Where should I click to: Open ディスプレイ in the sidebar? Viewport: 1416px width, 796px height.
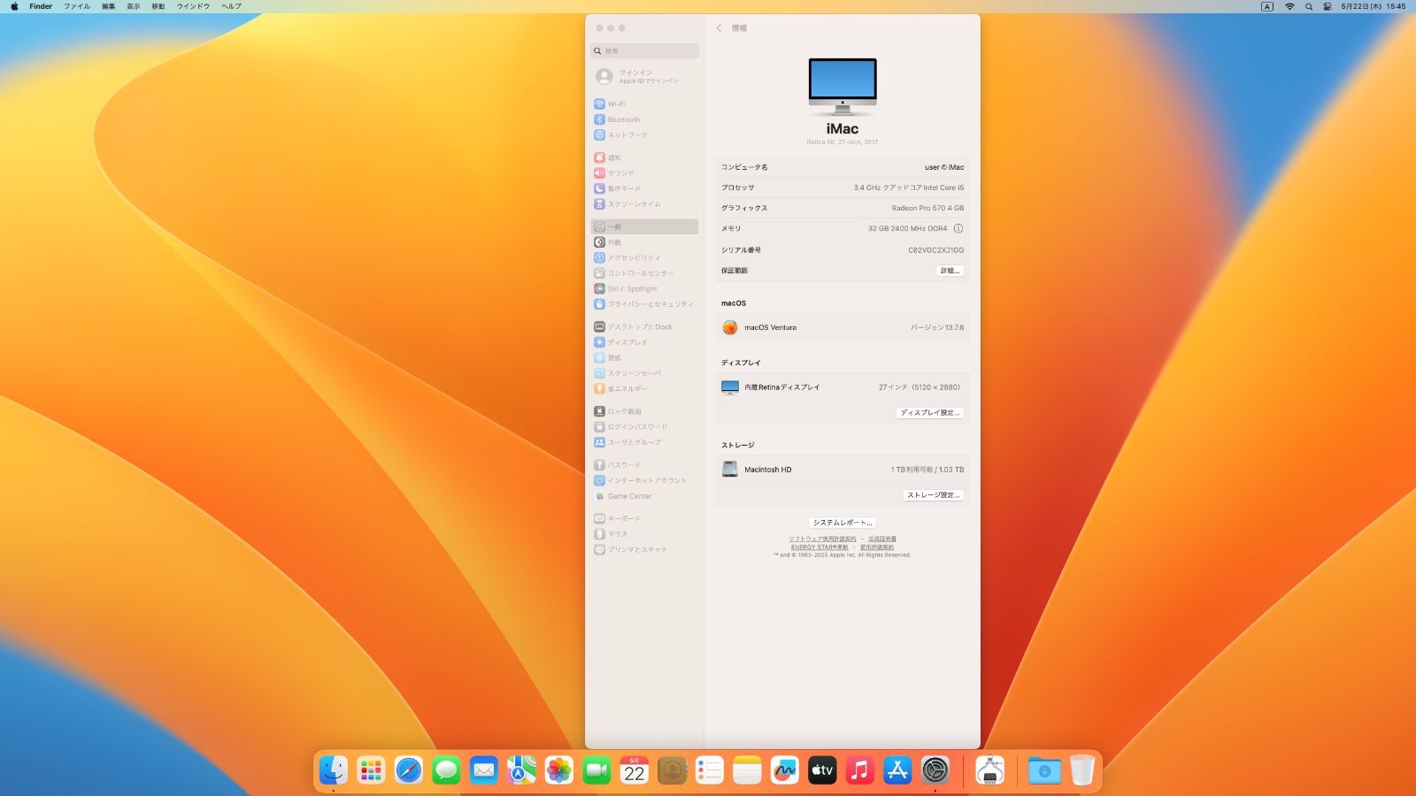[644, 342]
